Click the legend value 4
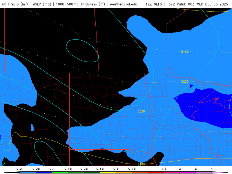232x174 pixels. click(212, 169)
